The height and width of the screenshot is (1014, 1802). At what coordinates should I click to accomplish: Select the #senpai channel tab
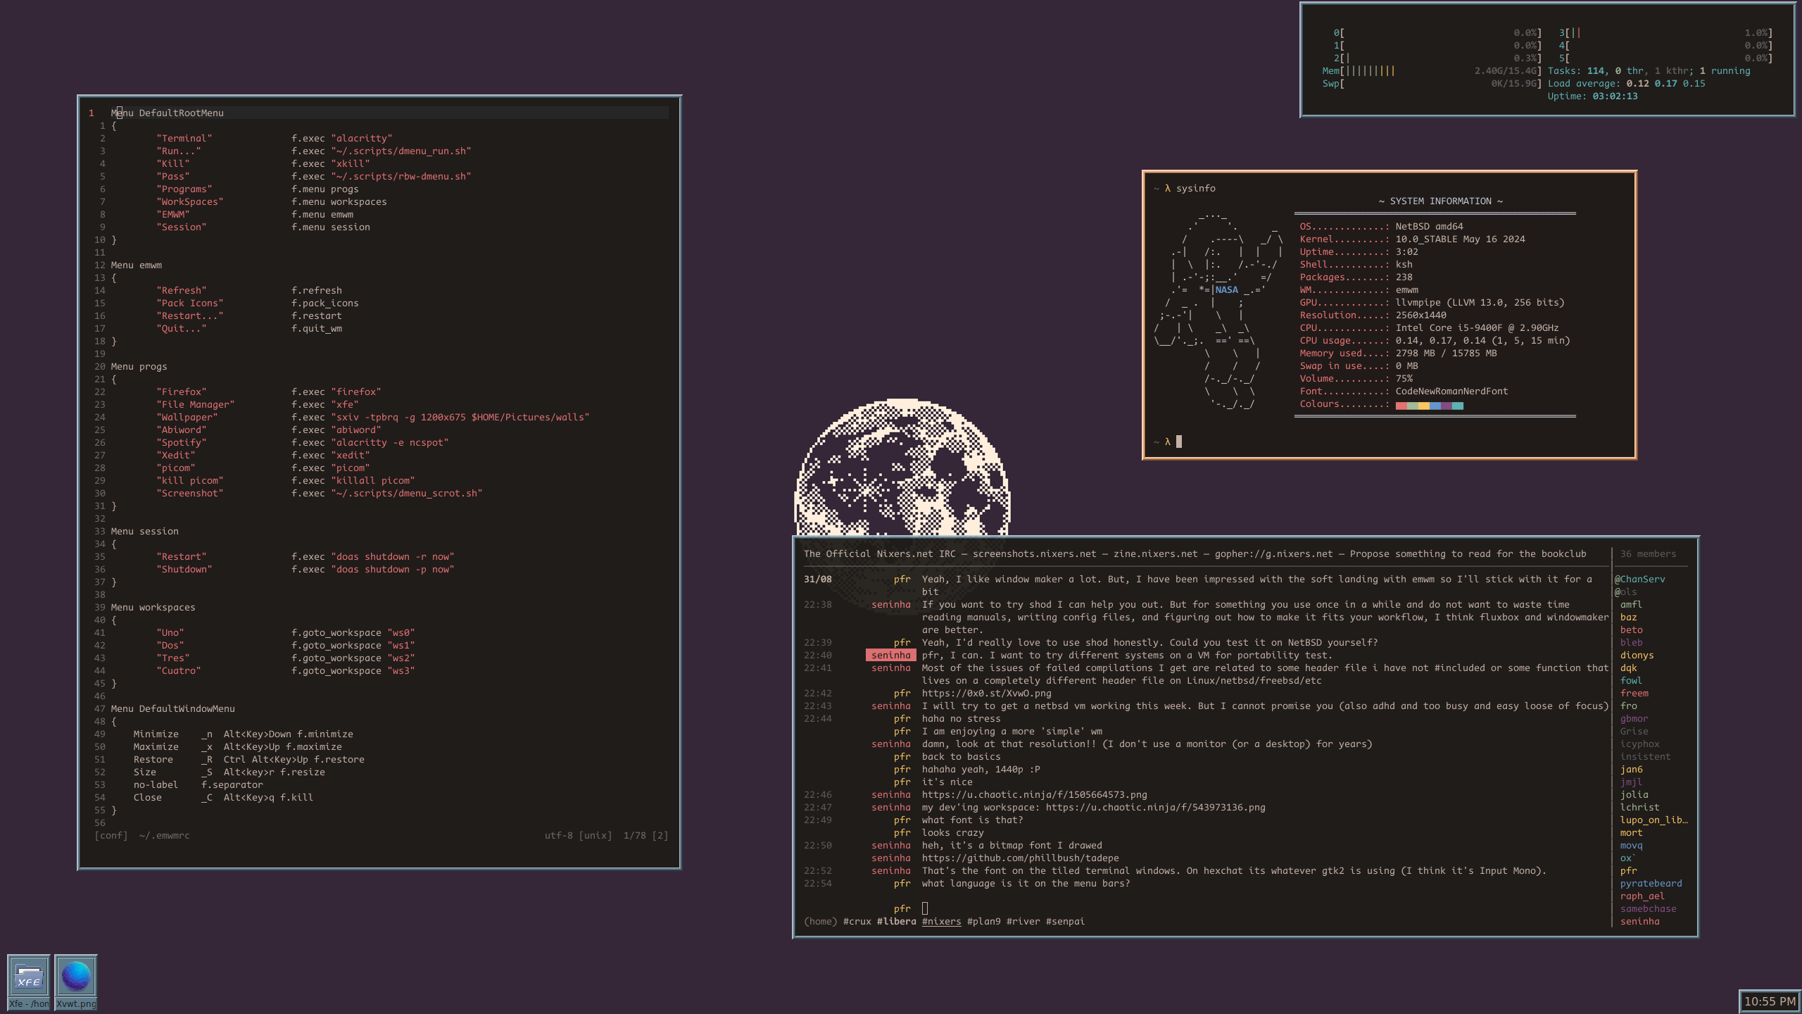(x=1064, y=921)
